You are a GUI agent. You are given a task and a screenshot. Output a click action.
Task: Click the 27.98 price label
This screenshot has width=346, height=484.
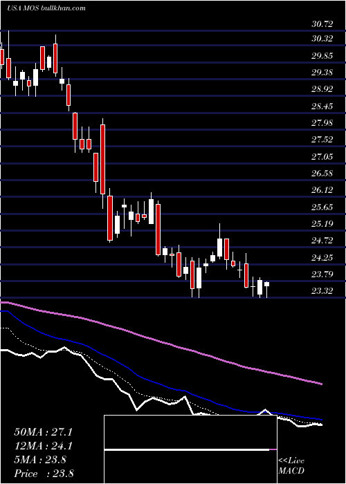tap(322, 123)
